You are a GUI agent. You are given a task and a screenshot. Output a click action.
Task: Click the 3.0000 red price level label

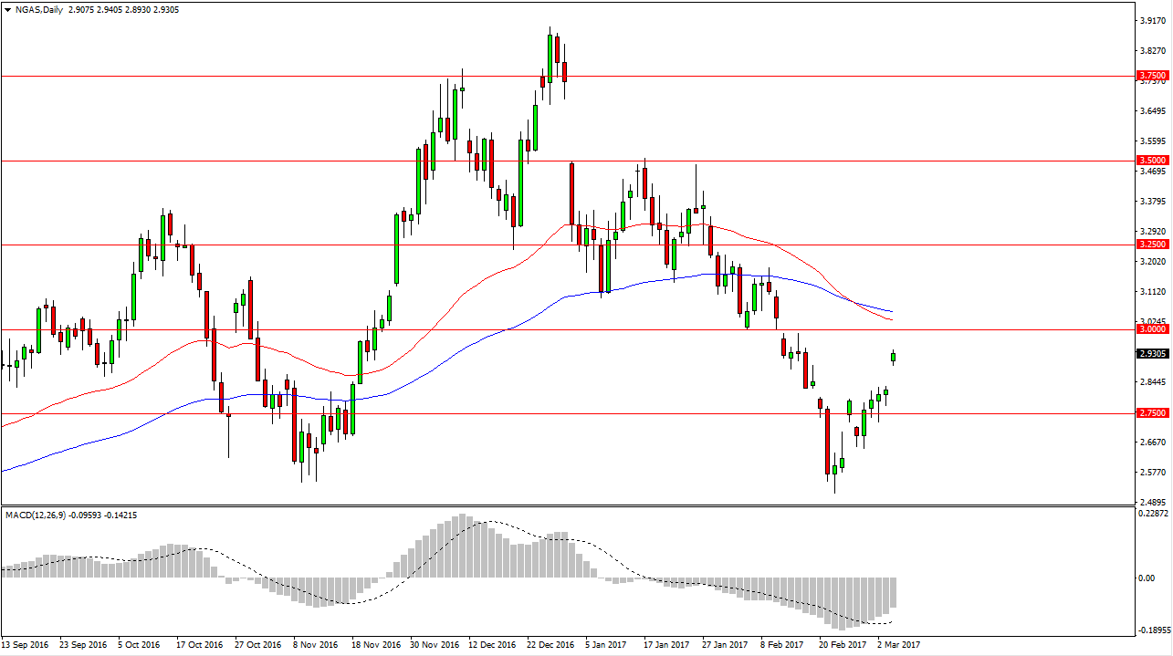1153,329
